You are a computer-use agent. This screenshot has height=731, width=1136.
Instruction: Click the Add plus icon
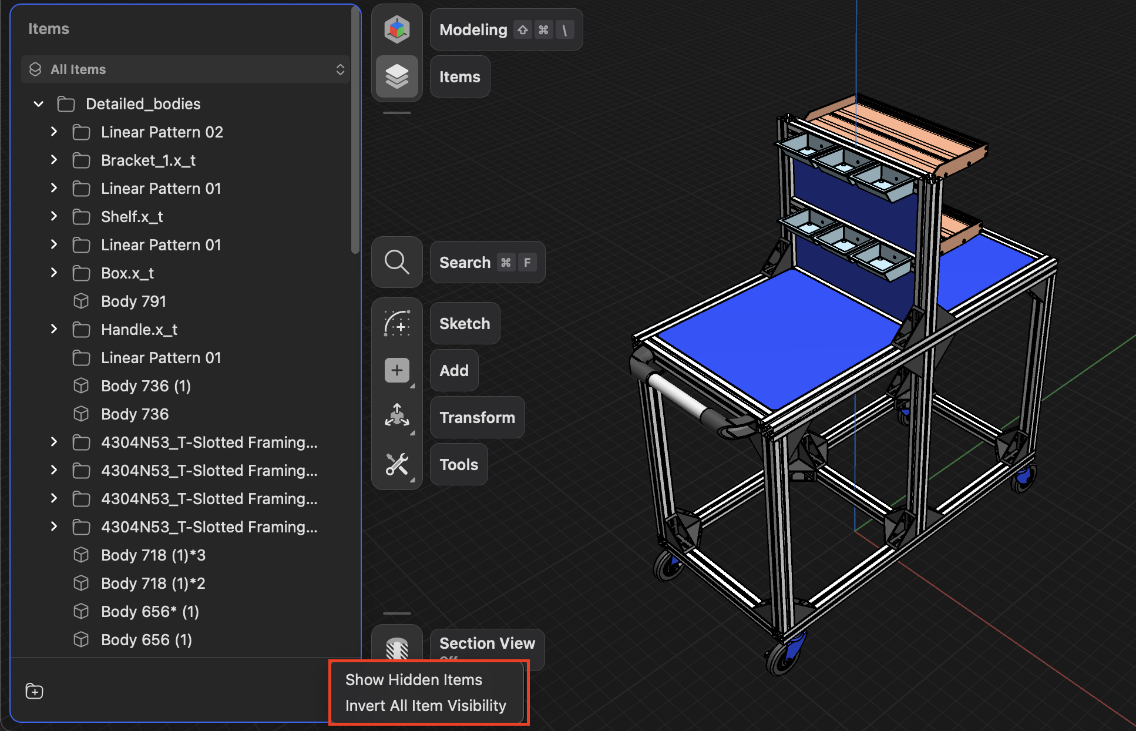coord(397,371)
